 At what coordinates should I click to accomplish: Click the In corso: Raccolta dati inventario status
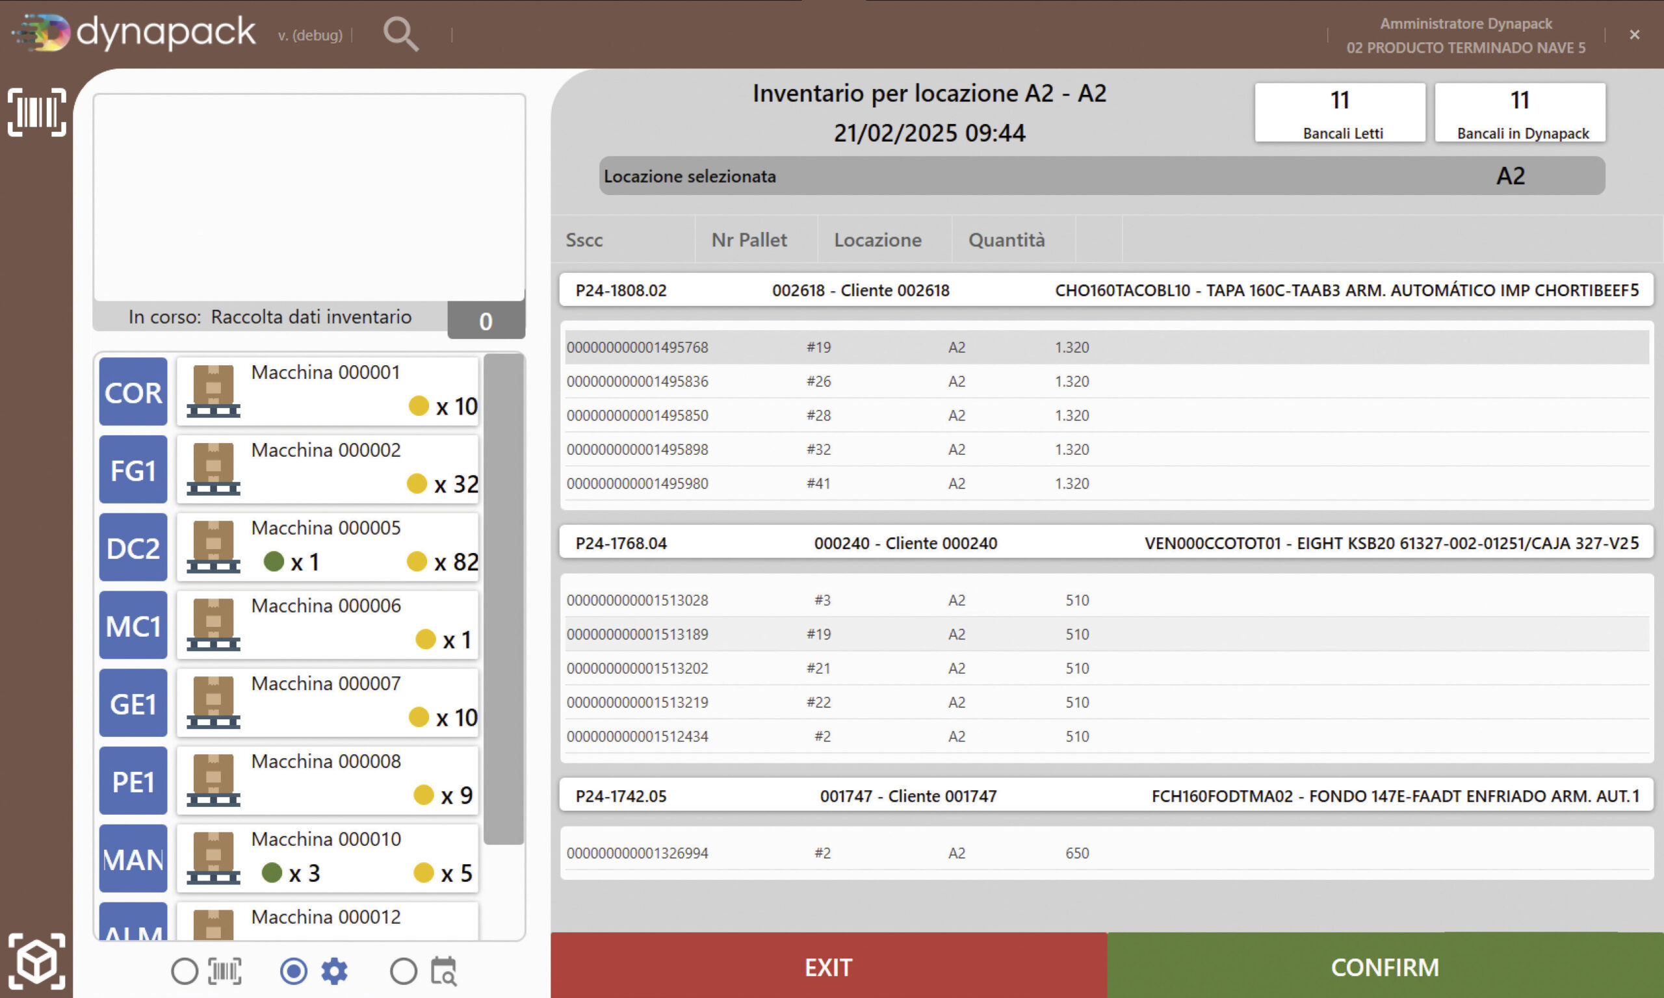tap(270, 317)
